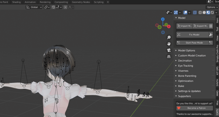Open the Shading workspace tab
This screenshot has width=219, height=117.
point(16,2)
